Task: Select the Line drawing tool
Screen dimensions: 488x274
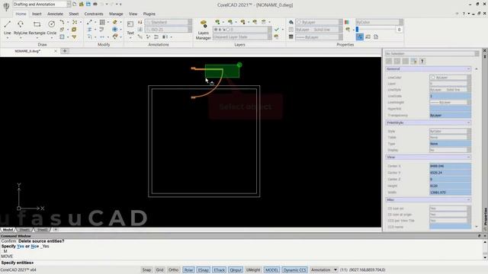Action: coord(8,27)
